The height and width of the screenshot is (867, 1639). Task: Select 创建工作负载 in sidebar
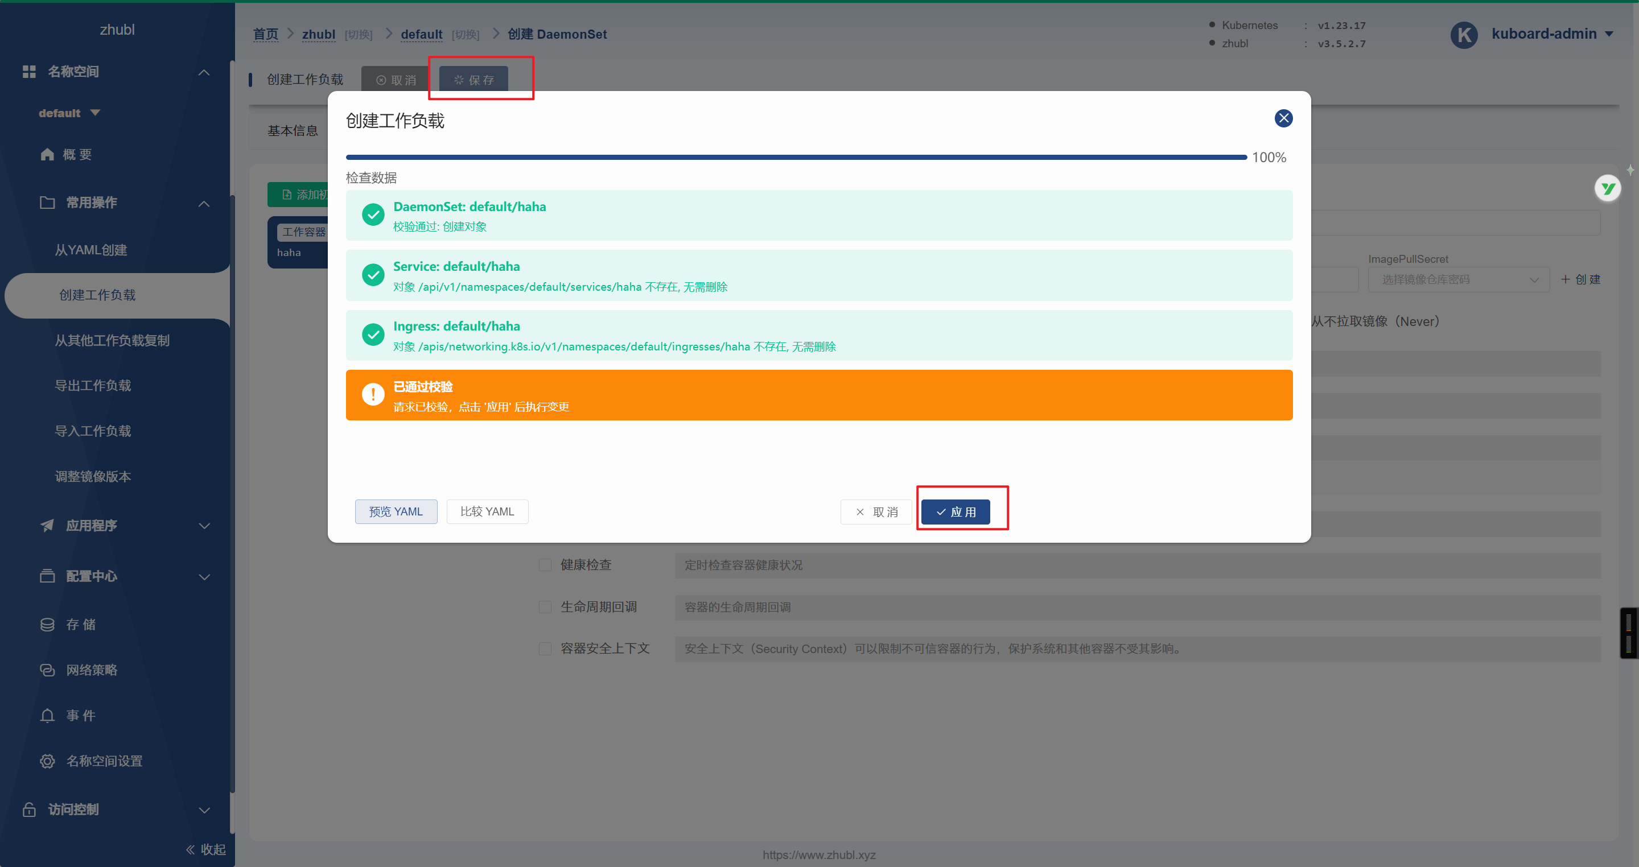pos(97,295)
